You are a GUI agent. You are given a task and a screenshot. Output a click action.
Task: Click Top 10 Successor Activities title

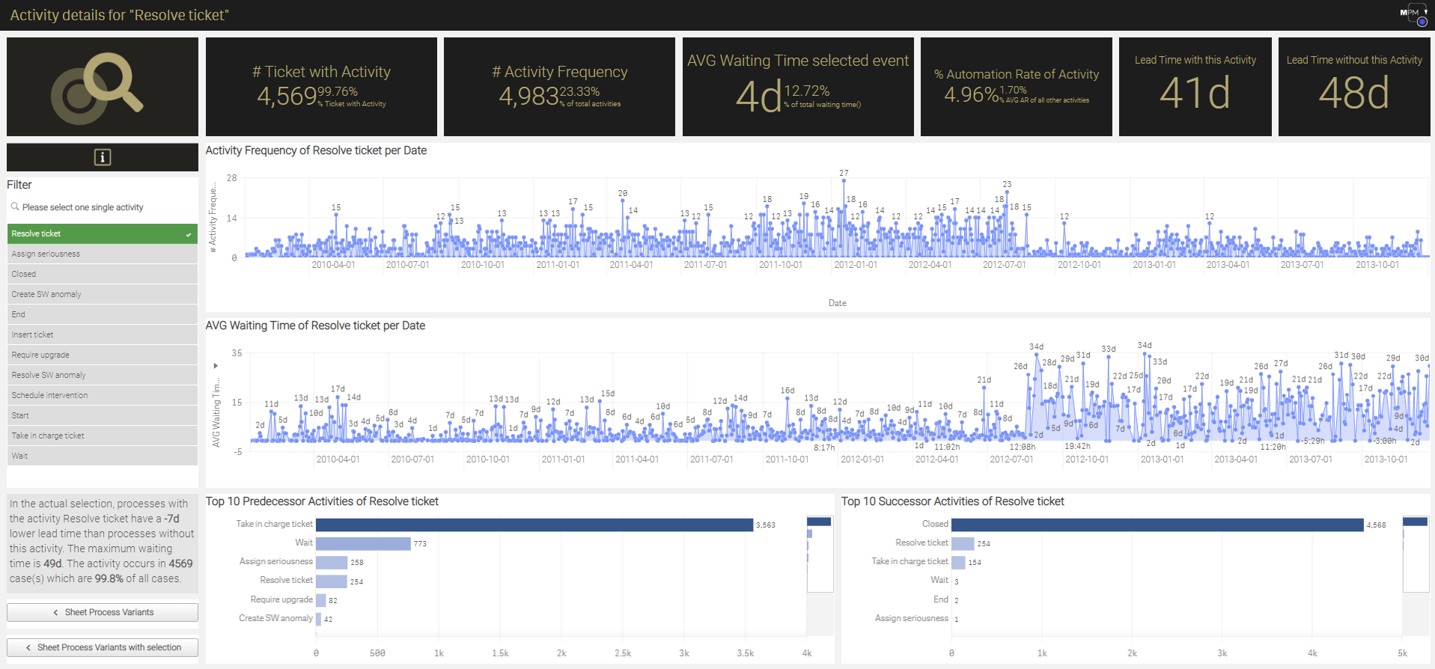952,501
